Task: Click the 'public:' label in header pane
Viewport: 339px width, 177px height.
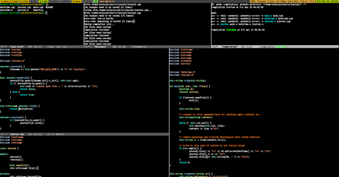Action: [5, 154]
